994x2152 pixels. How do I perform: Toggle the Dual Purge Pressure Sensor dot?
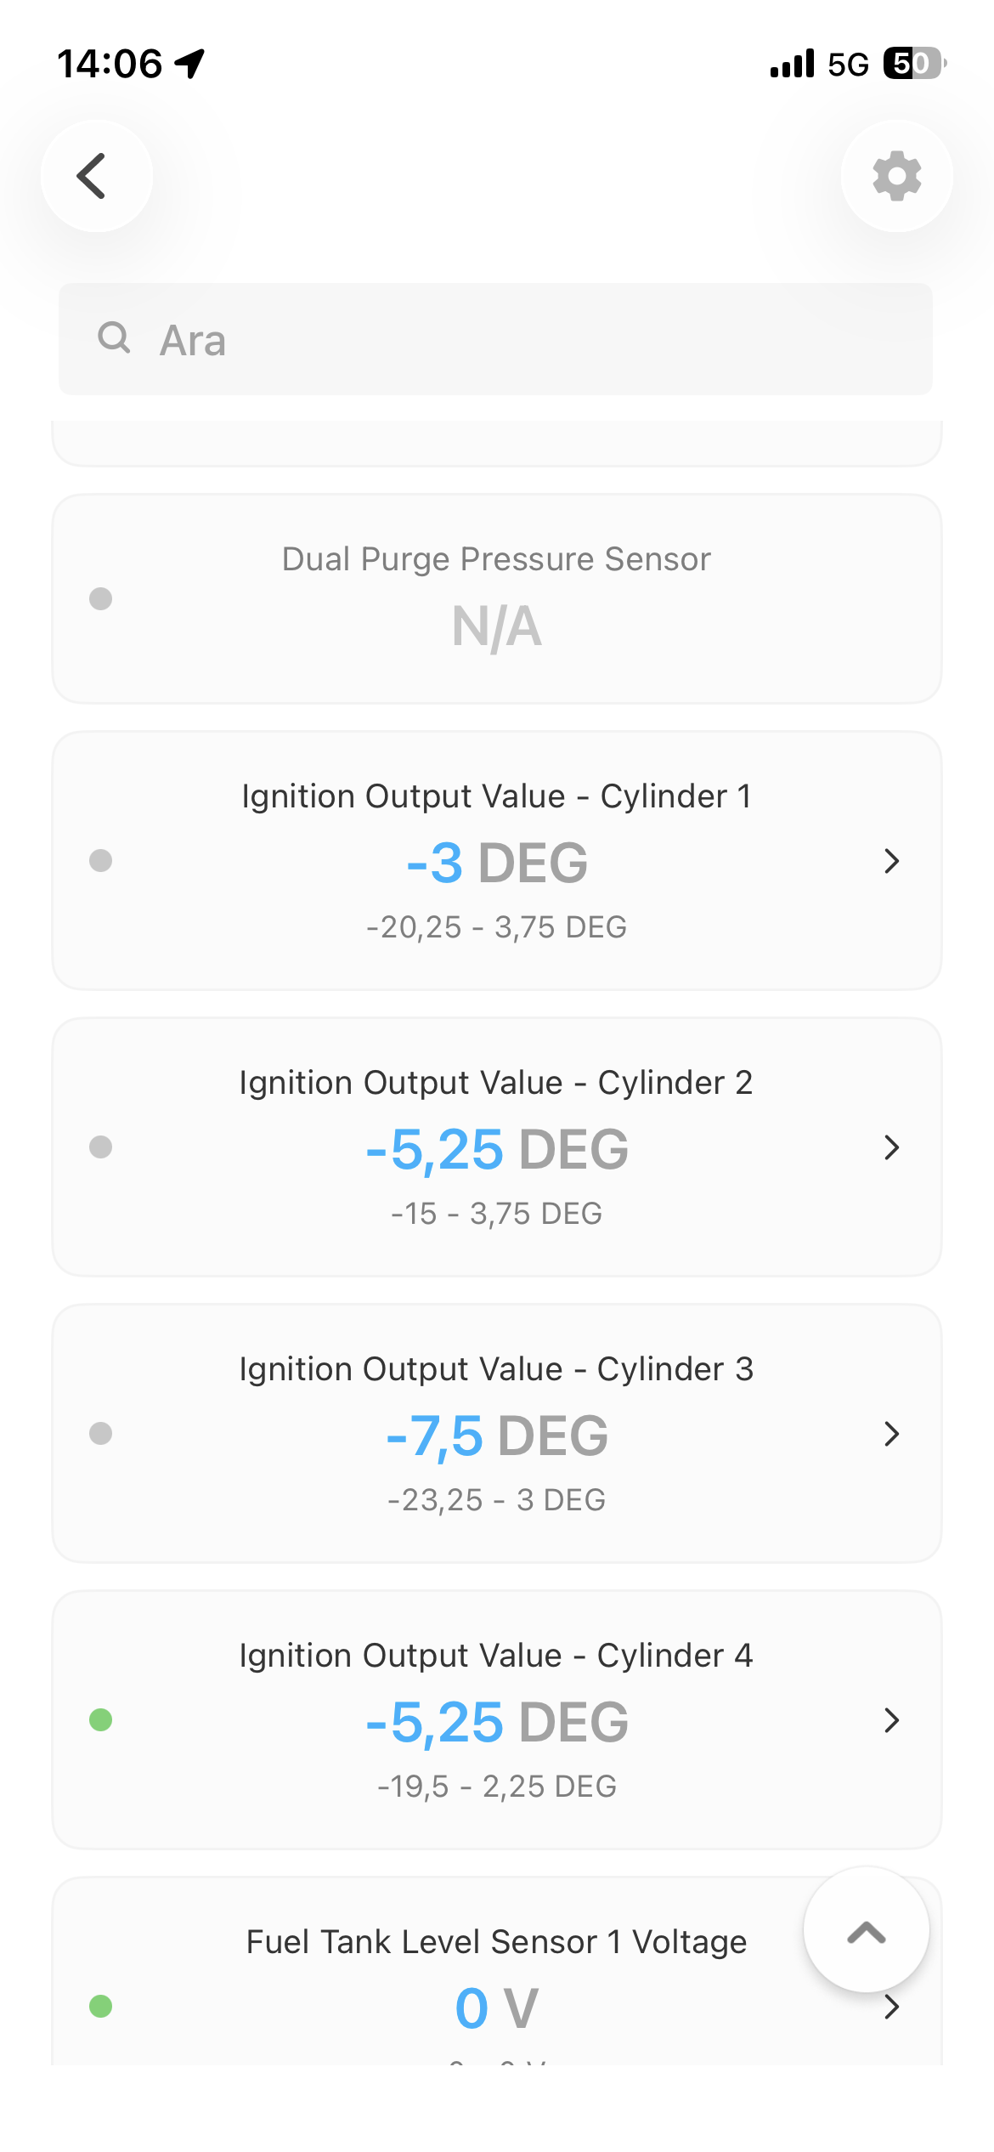pos(101,598)
